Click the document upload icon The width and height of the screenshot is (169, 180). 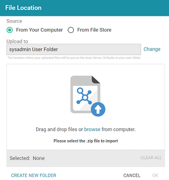coord(88,96)
